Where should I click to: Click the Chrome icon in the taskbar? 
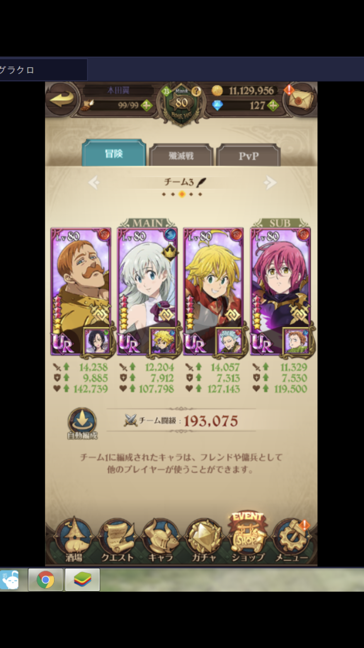point(45,580)
